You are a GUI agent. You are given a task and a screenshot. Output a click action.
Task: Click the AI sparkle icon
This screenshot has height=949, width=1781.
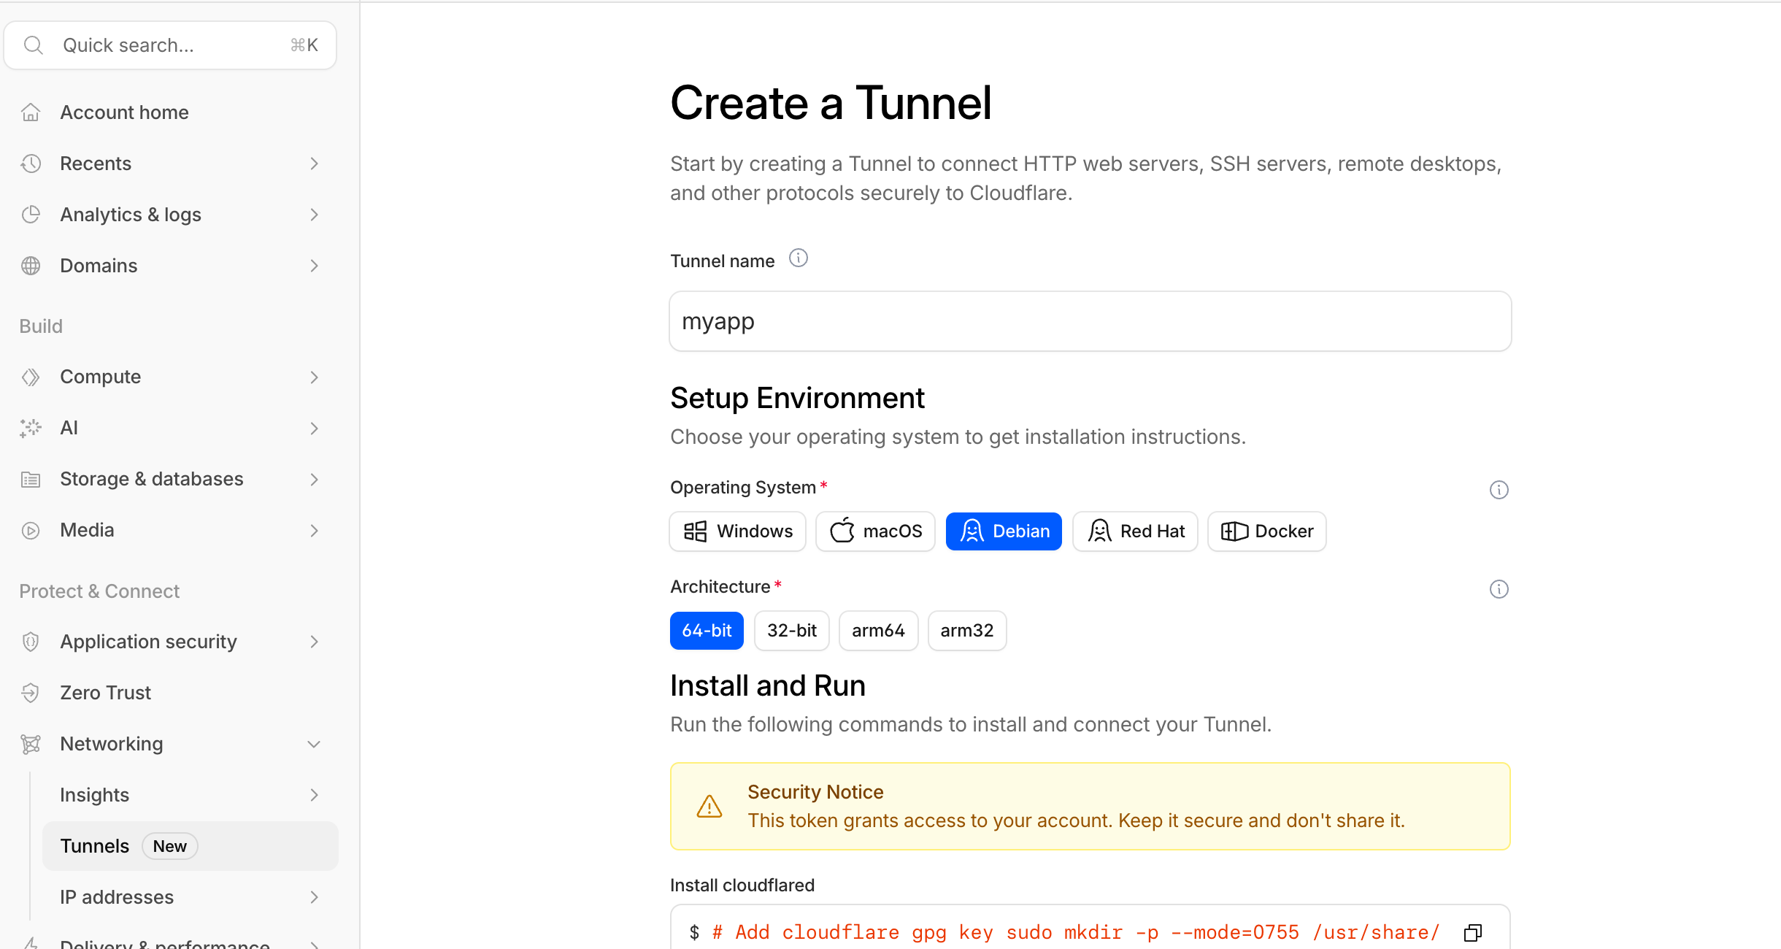(31, 428)
